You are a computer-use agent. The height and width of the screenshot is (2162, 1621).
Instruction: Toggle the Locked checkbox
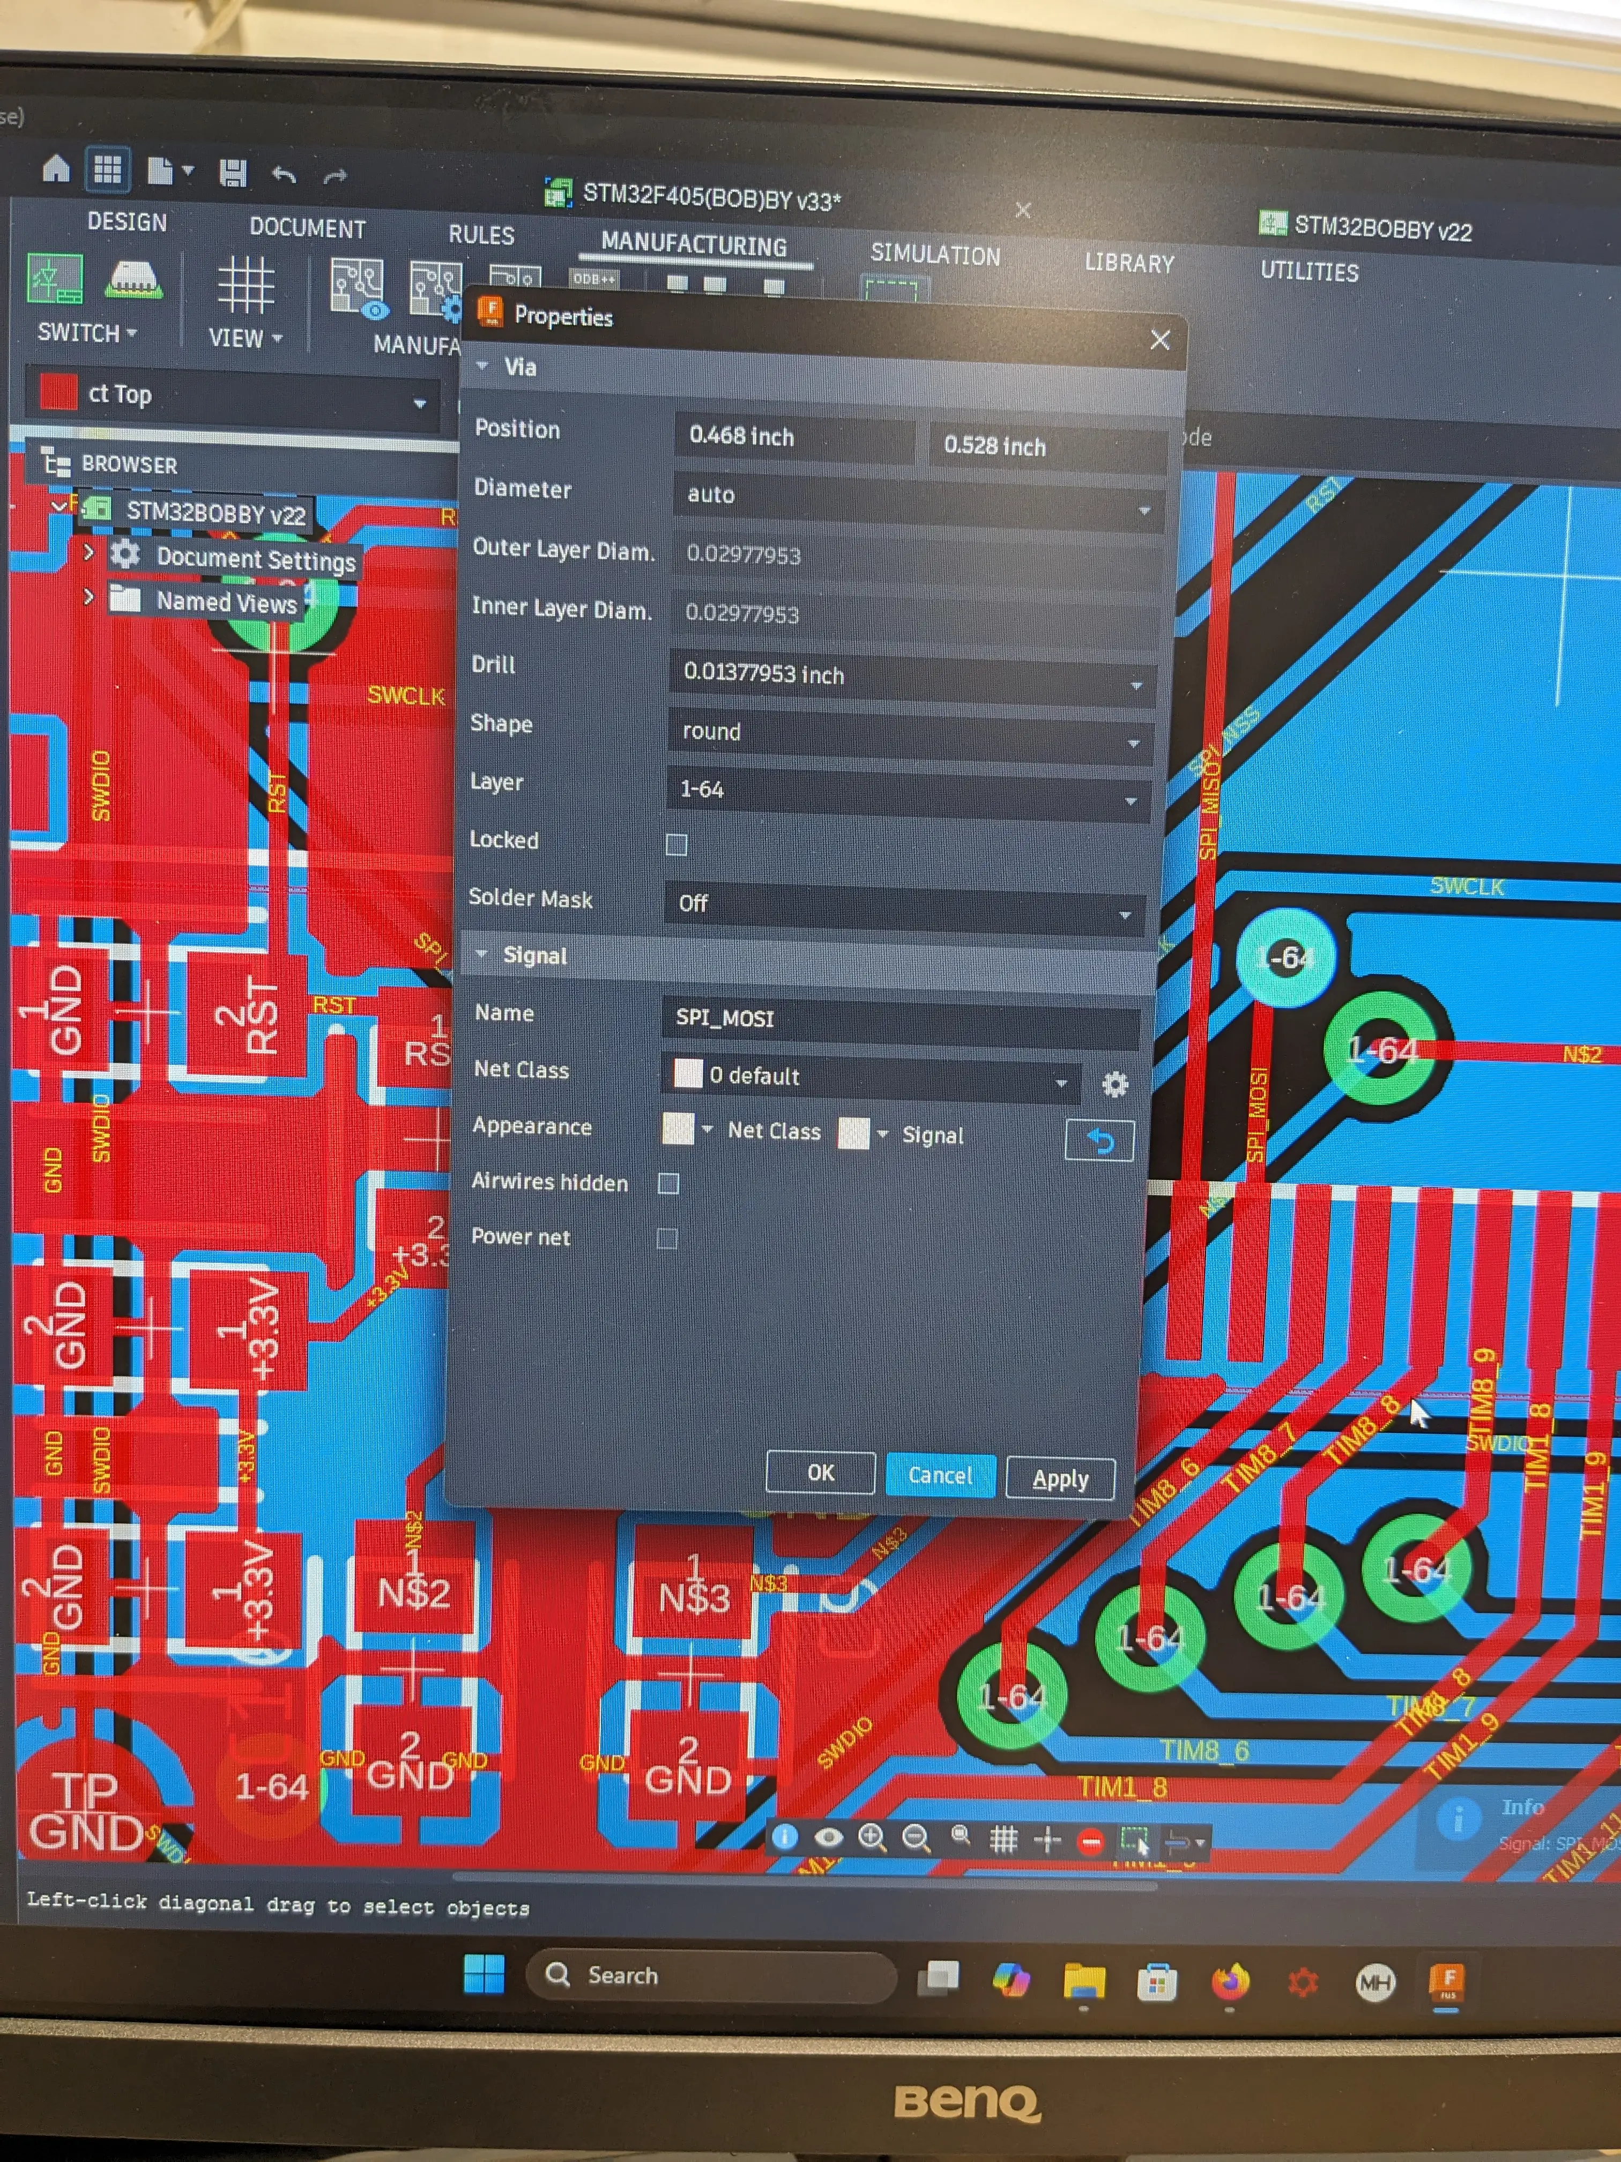pyautogui.click(x=676, y=845)
